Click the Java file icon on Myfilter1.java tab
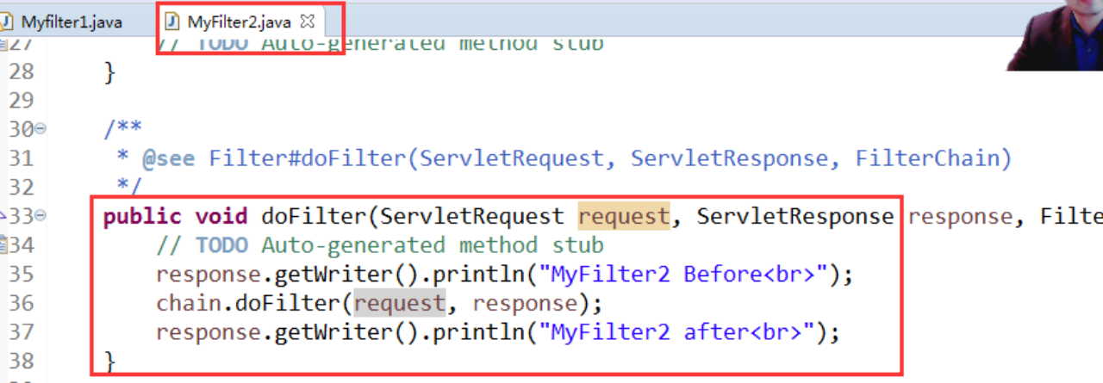 pos(6,21)
